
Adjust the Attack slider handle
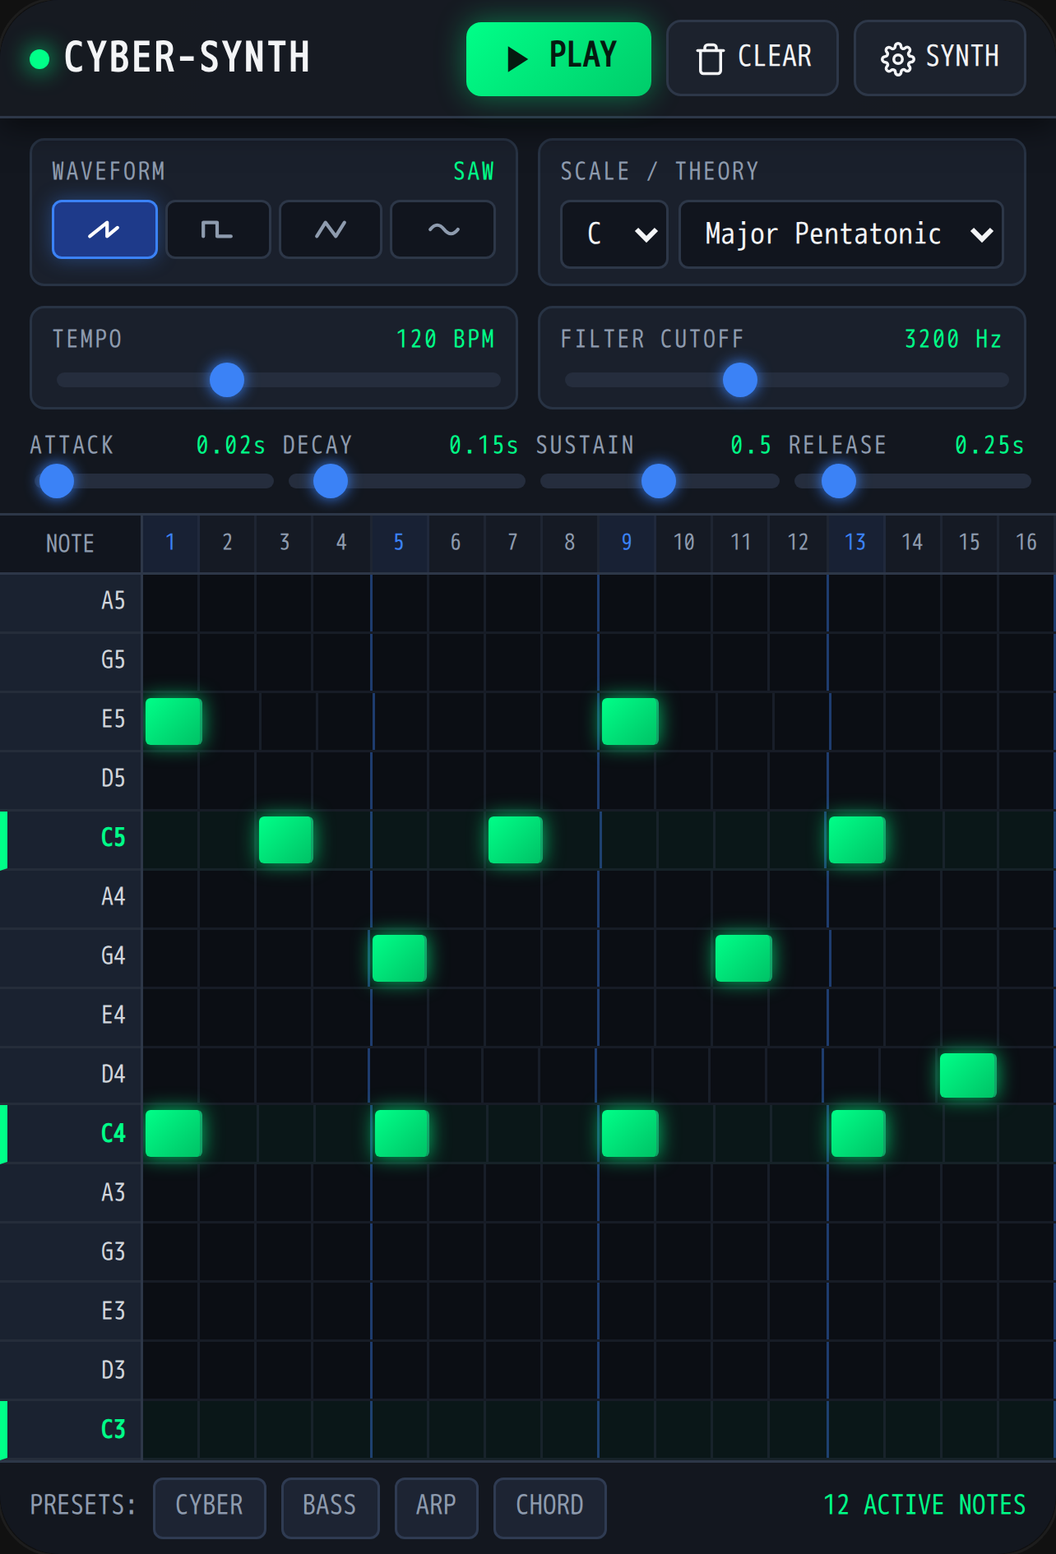click(x=57, y=481)
